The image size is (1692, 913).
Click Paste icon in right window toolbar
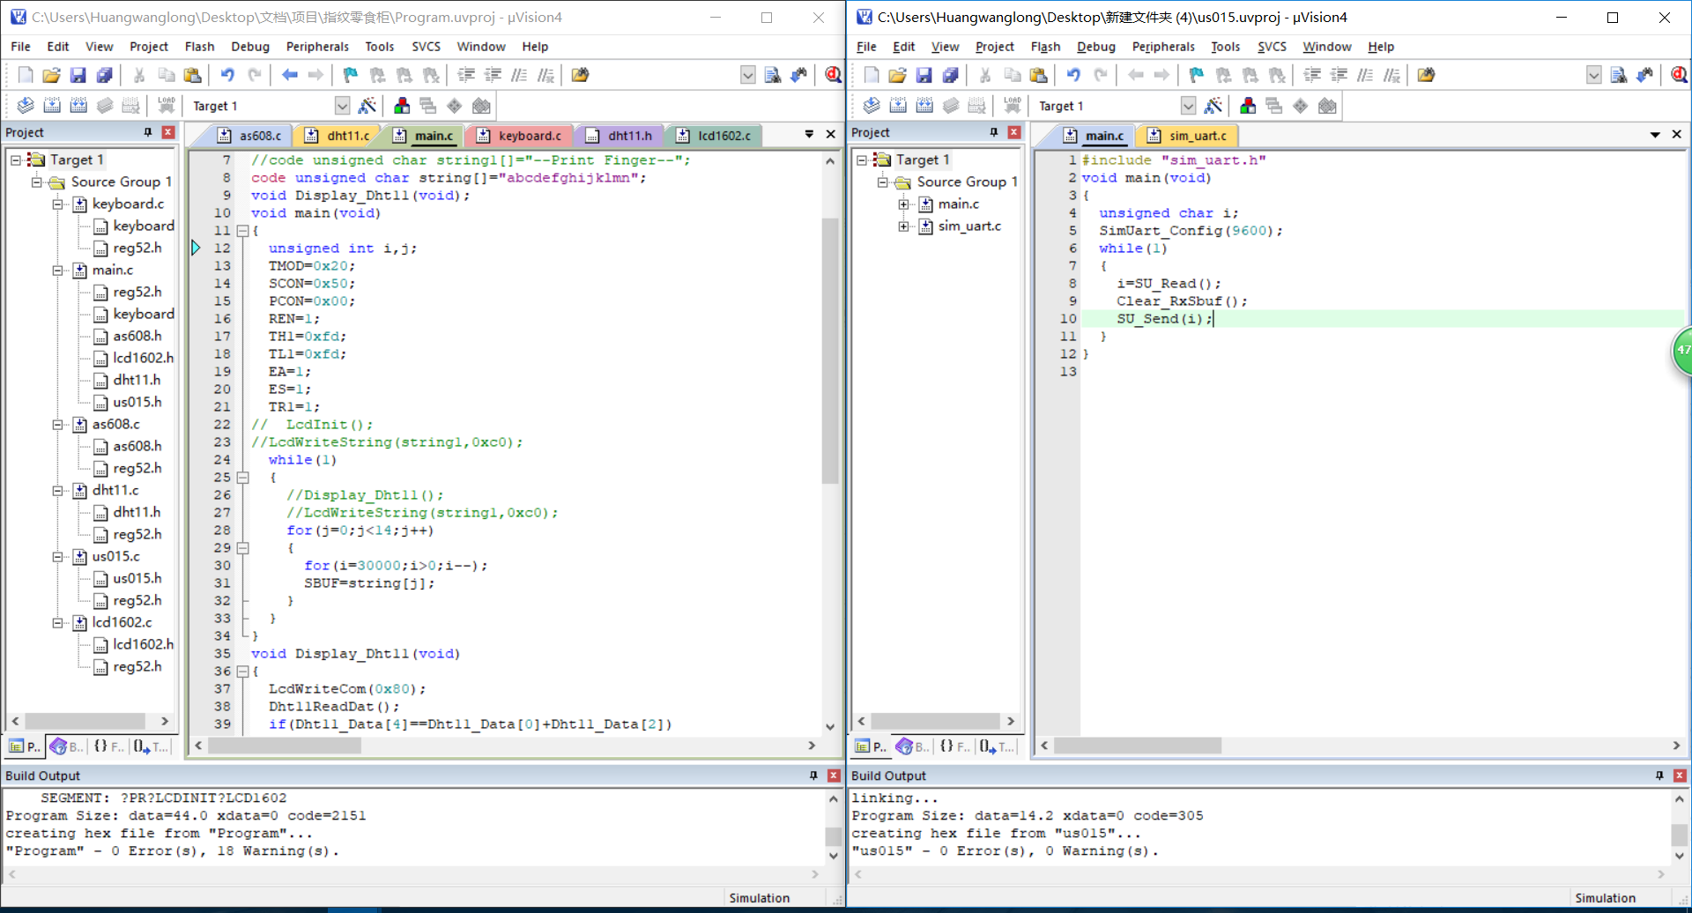click(x=1038, y=75)
